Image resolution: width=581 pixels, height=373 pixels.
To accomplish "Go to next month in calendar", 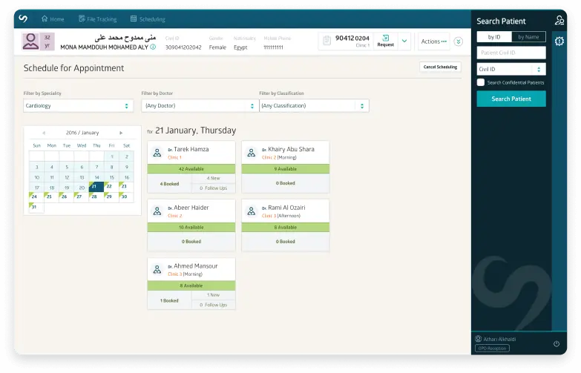I will (x=121, y=133).
